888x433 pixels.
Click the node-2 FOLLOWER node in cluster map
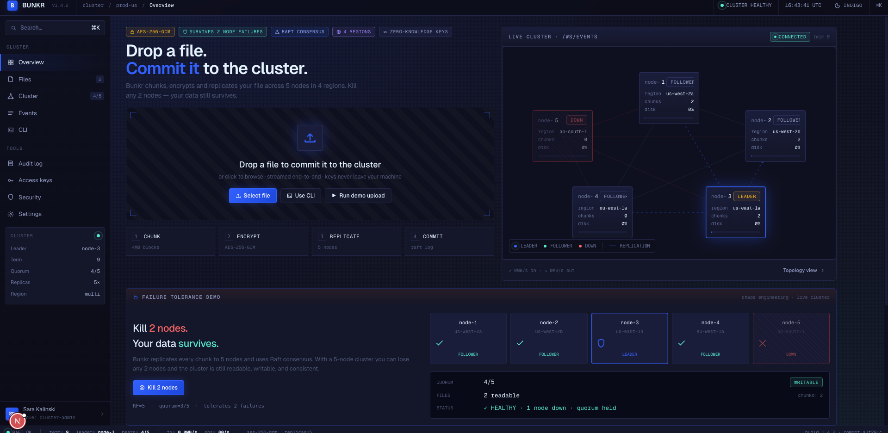[x=775, y=136]
